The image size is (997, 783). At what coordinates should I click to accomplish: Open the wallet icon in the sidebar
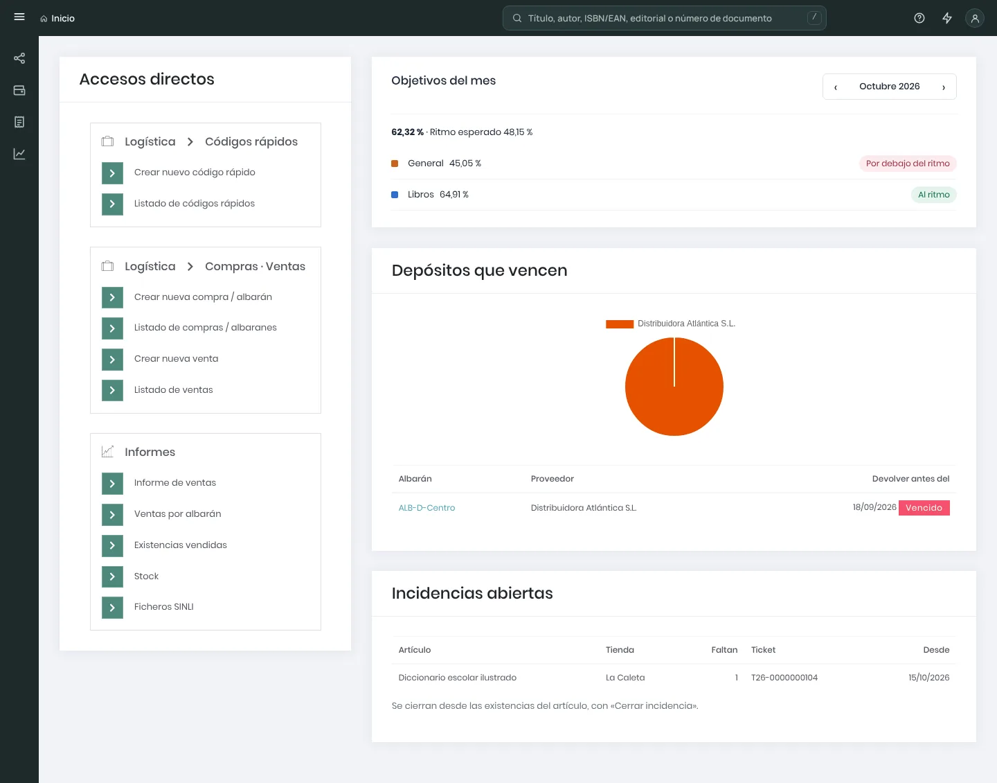[x=19, y=90]
